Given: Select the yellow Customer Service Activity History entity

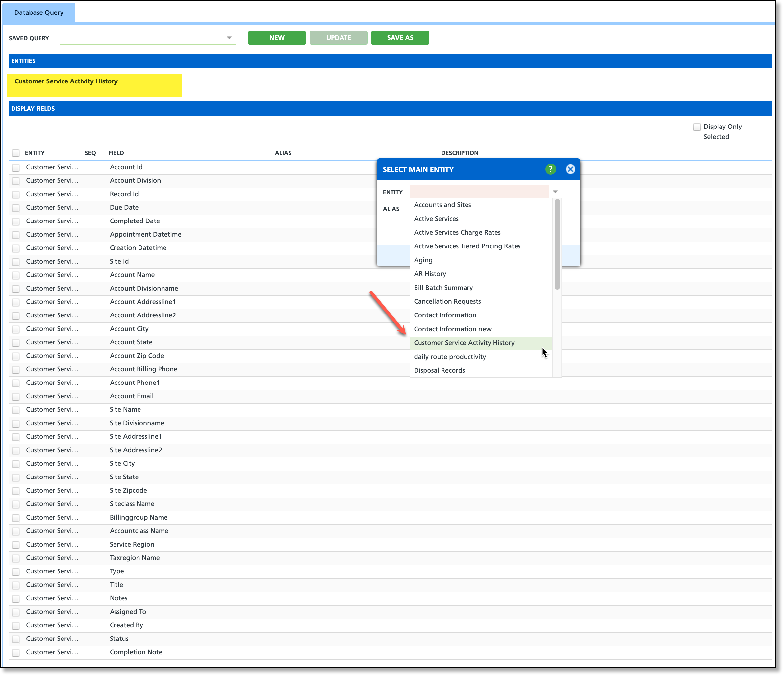Looking at the screenshot, I should click(94, 85).
